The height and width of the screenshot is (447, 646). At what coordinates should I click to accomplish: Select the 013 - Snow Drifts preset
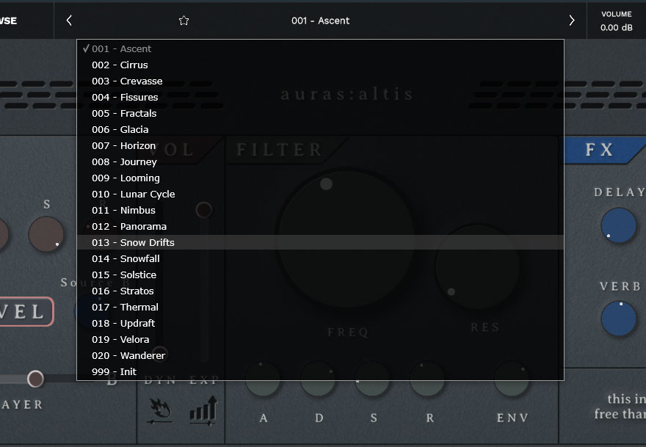click(x=133, y=242)
